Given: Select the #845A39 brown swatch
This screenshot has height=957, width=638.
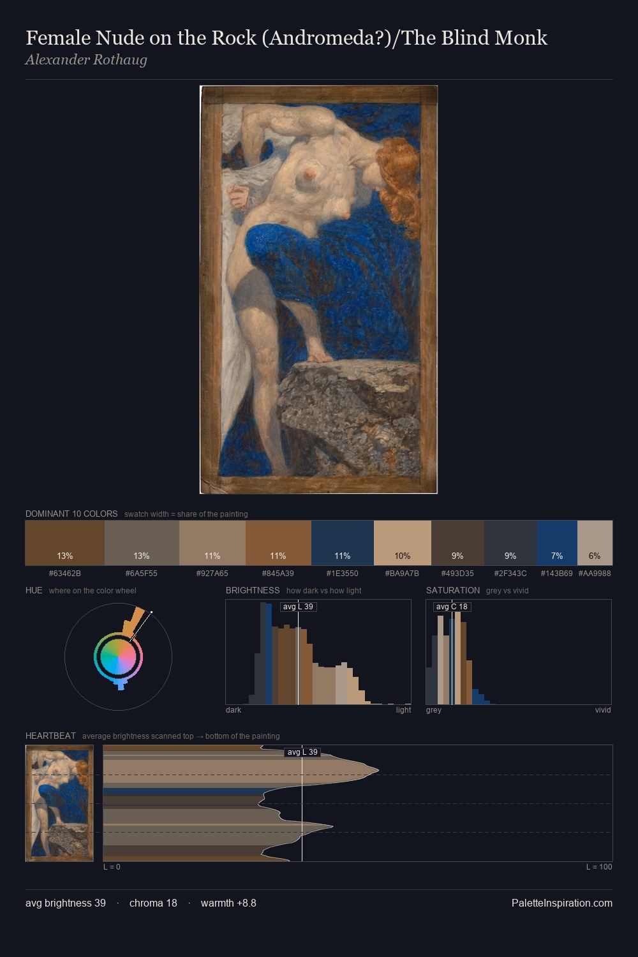Looking at the screenshot, I should pyautogui.click(x=278, y=543).
